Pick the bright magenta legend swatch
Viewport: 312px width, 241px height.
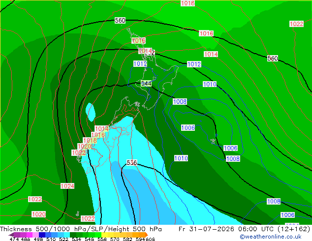pos(30,235)
